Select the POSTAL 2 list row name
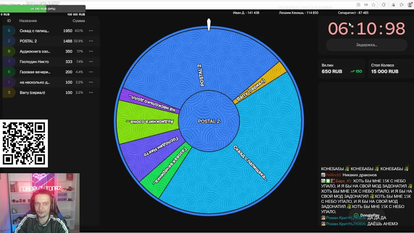 pyautogui.click(x=28, y=41)
